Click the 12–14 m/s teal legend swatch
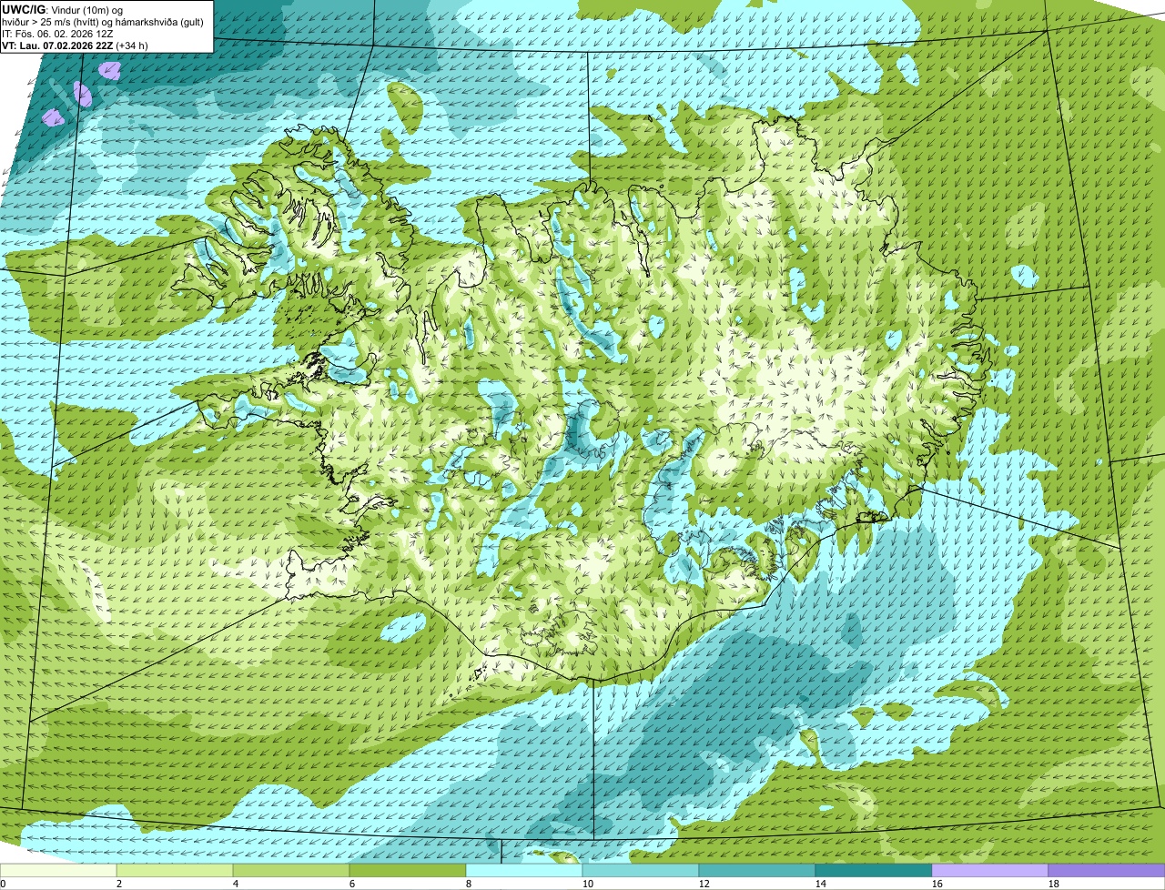Viewport: 1165px width, 890px height. 757,870
